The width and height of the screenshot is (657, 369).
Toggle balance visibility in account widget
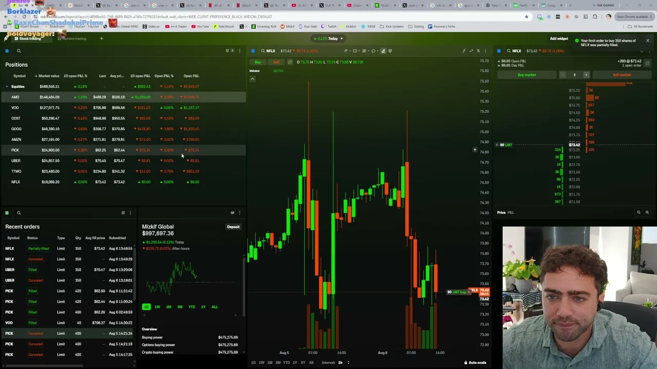click(232, 213)
